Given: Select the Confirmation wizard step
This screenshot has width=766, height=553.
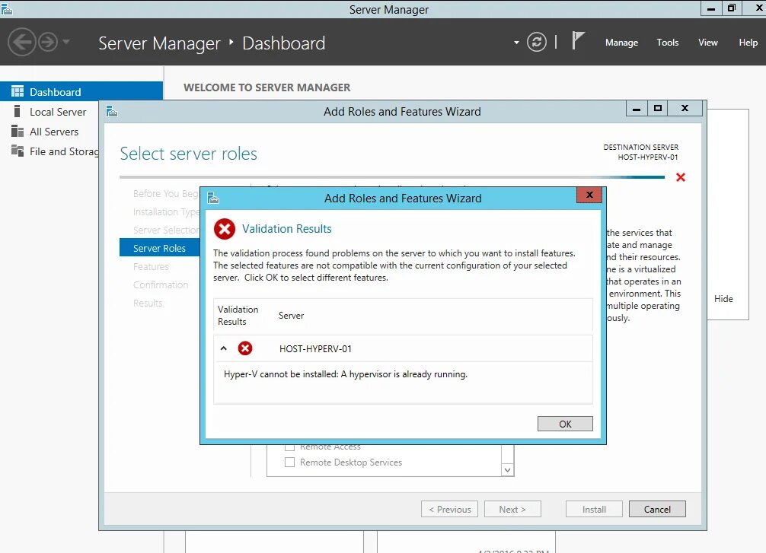Looking at the screenshot, I should point(161,284).
